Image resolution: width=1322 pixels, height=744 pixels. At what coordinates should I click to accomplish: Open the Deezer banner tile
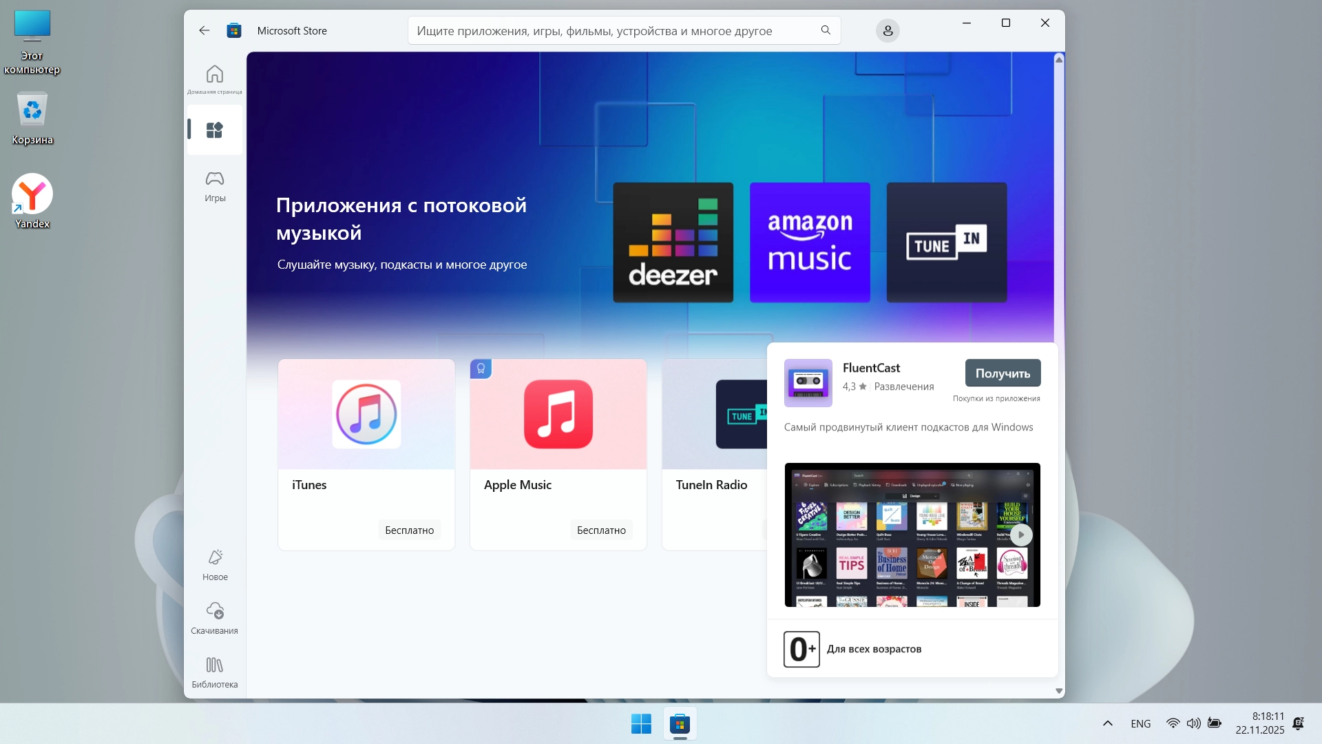pyautogui.click(x=673, y=242)
